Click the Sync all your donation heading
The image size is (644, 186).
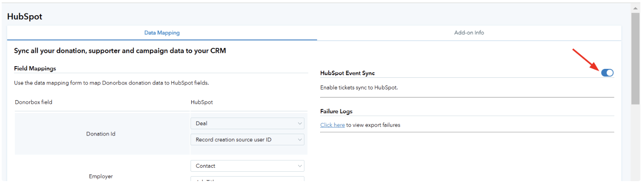[120, 51]
